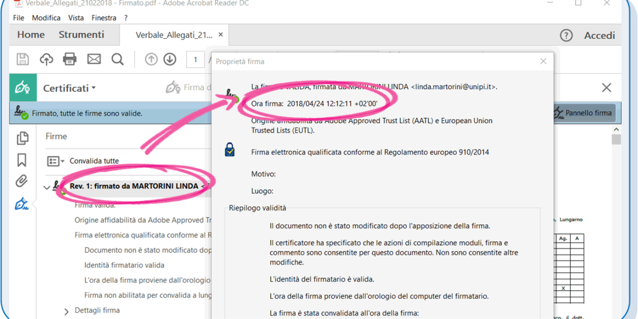Select 'Identità firmatario valida' row
The width and height of the screenshot is (638, 319).
pyautogui.click(x=124, y=265)
